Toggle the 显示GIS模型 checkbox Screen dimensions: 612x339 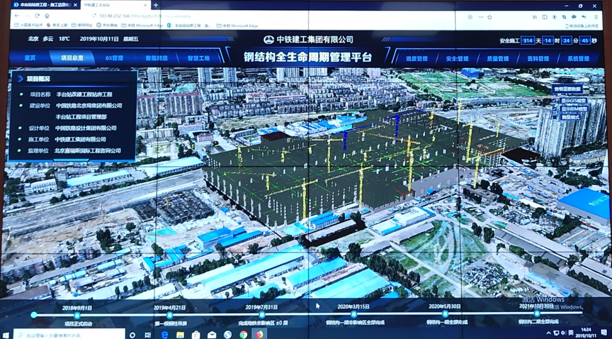click(555, 101)
